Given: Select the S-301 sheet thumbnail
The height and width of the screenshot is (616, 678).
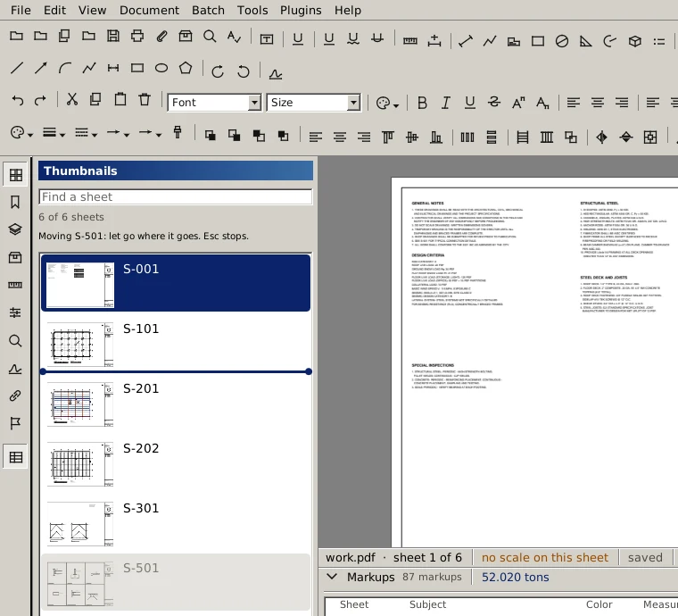Looking at the screenshot, I should [x=176, y=524].
